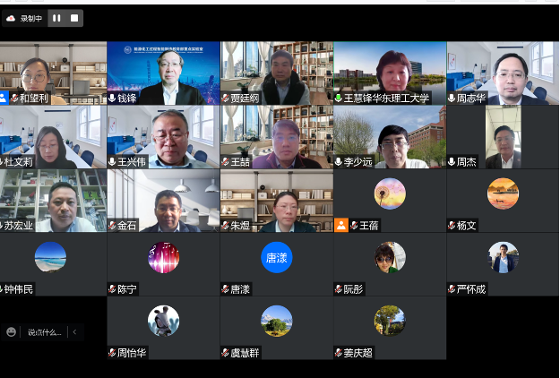
Task: Collapse the chat bar using its arrow
Action: coord(74,332)
